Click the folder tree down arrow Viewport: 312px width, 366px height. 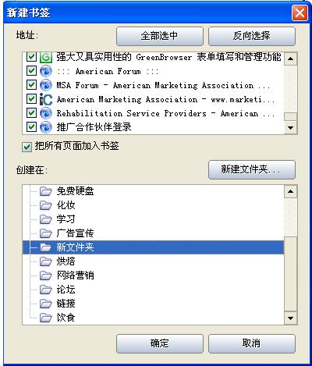(290, 318)
